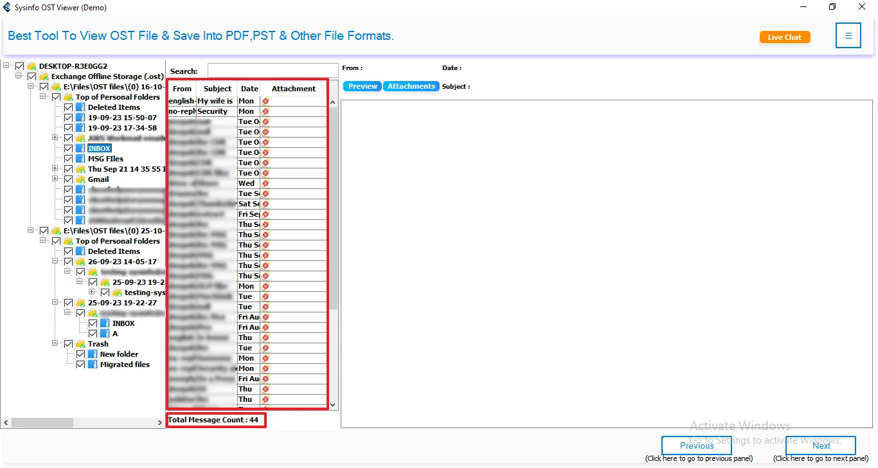Expand the testing-sys folder node
Image resolution: width=878 pixels, height=468 pixels.
92,292
